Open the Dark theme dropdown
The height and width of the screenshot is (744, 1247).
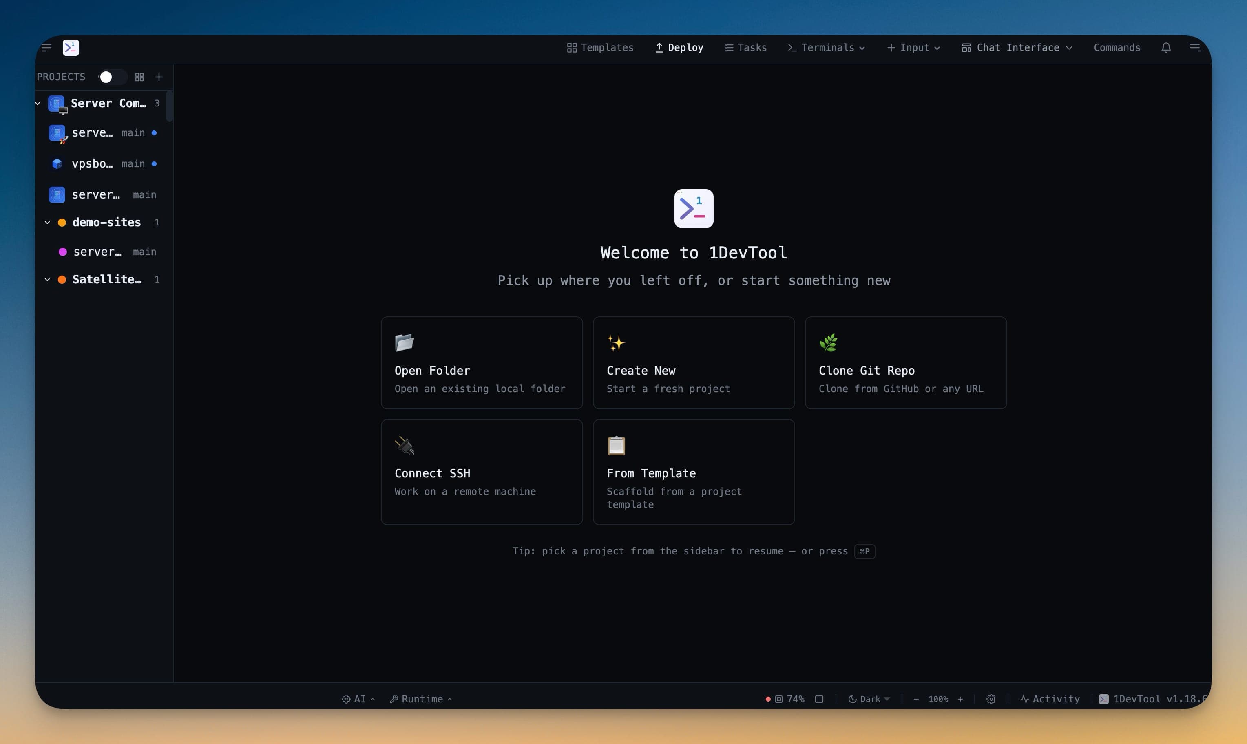[869, 699]
